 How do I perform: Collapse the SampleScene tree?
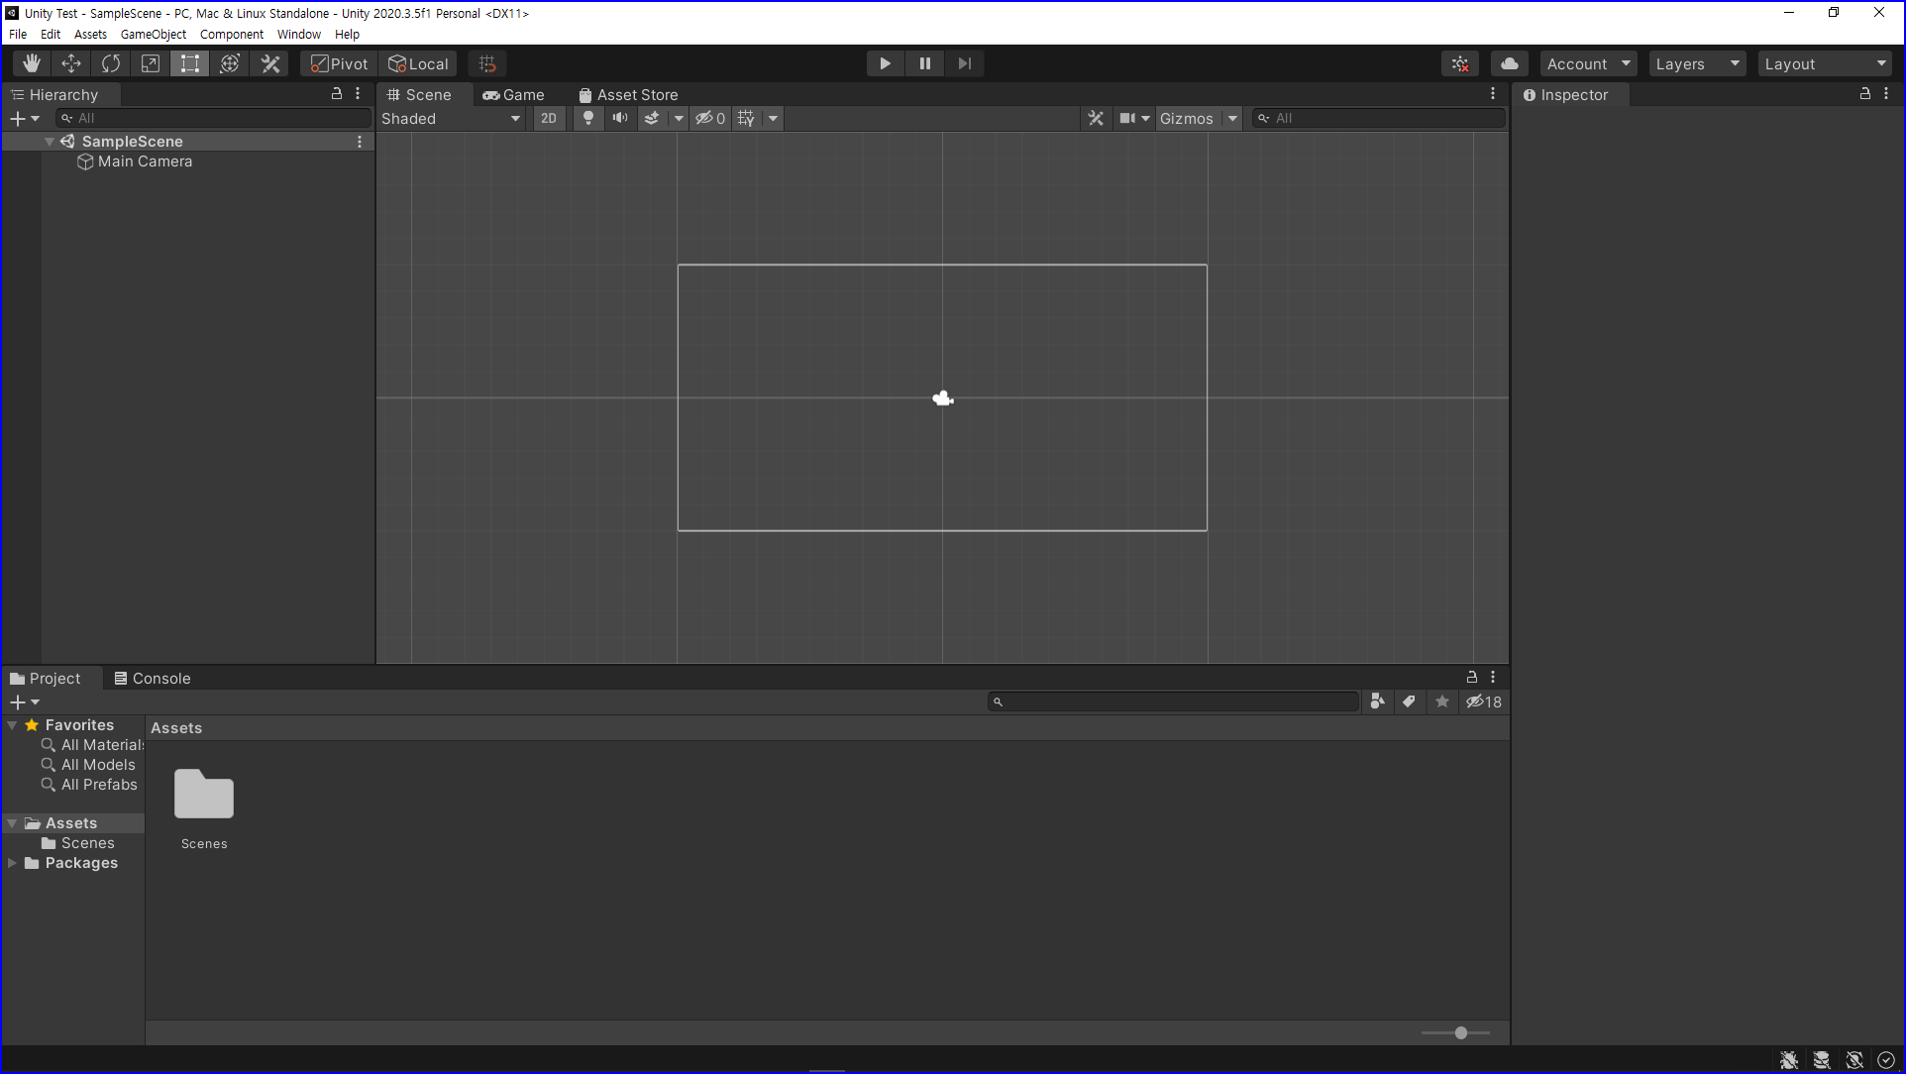50,142
